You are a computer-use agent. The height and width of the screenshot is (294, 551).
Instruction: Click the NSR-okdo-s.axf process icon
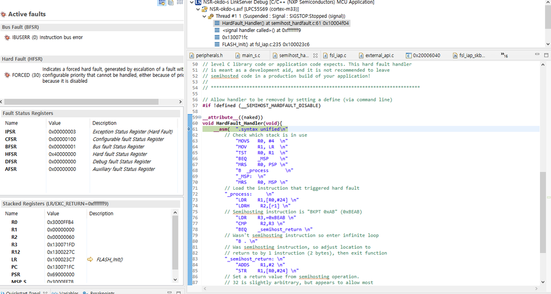(205, 9)
